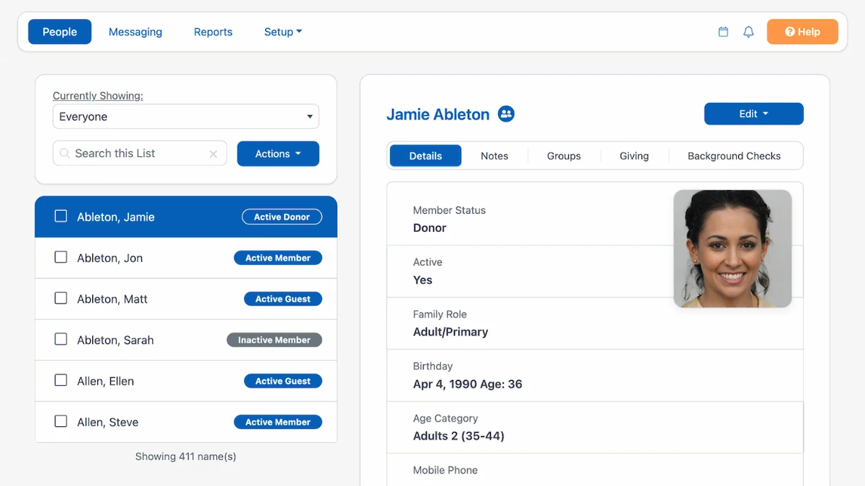Open the Background Checks tab

(x=734, y=156)
